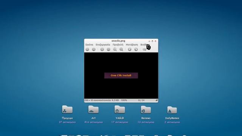Rotate image counter-clockwise
The image size is (242, 136).
pos(130,49)
